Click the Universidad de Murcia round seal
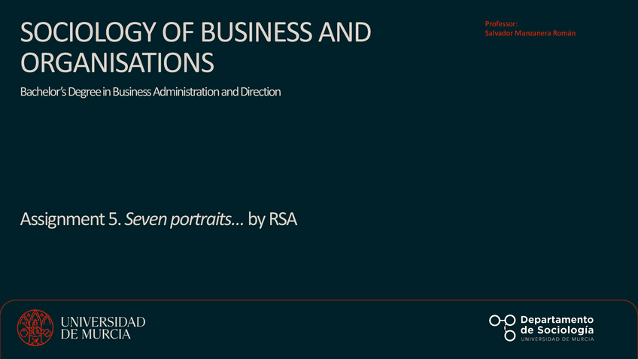 click(x=36, y=327)
